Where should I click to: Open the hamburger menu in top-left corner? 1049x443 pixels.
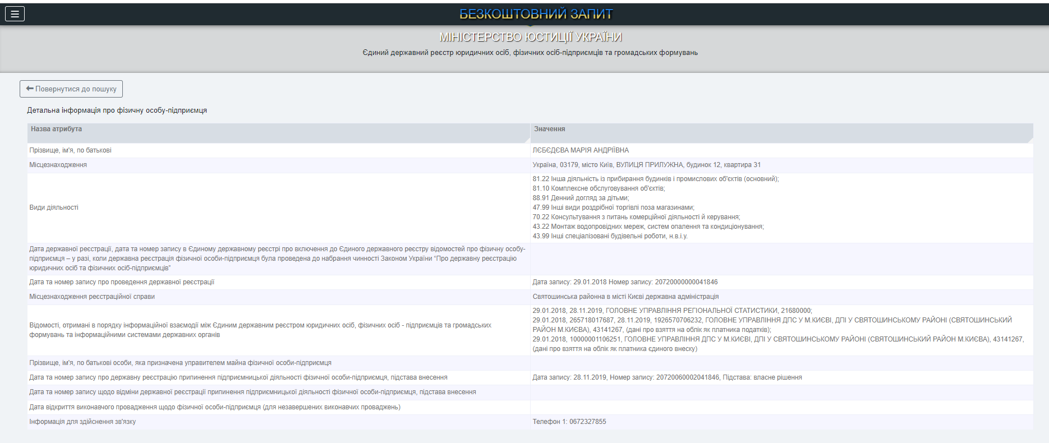point(15,14)
